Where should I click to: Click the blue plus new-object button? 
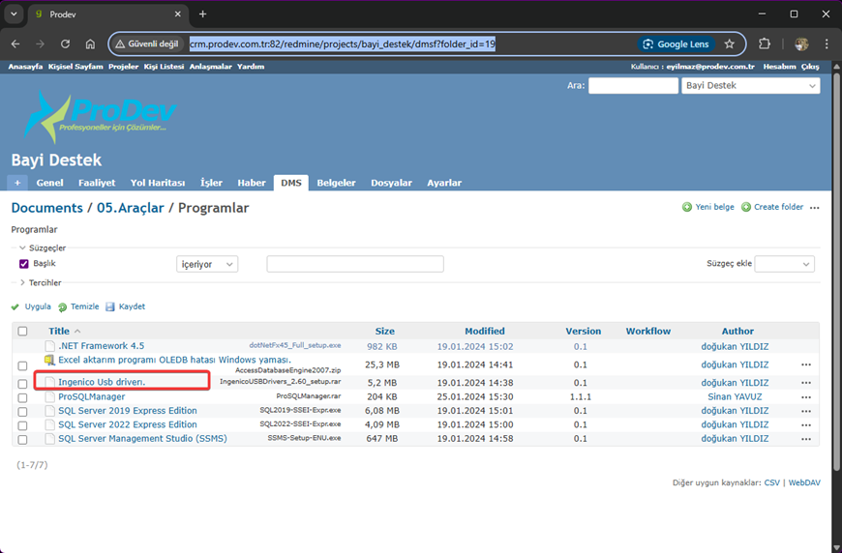pos(17,183)
